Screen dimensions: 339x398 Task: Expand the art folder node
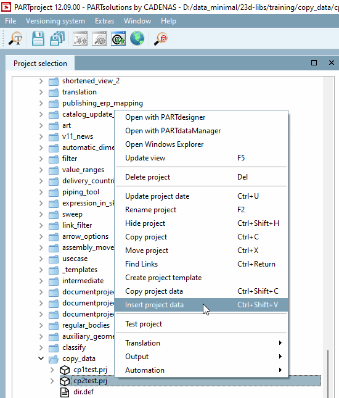tap(41, 125)
